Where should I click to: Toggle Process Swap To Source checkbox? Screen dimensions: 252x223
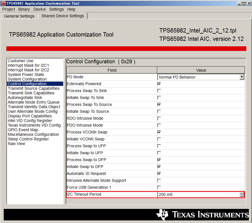(x=159, y=104)
